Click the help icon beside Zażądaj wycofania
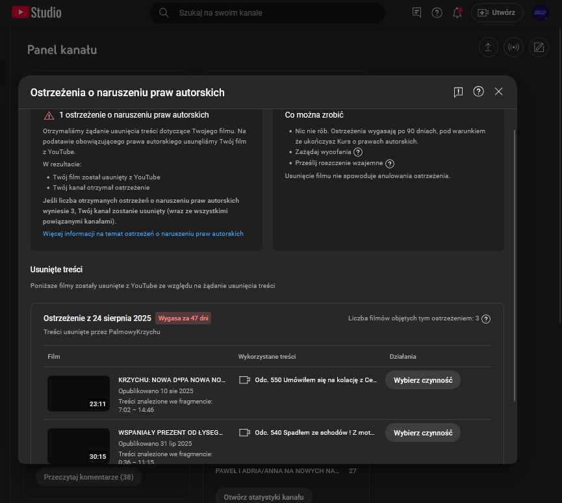This screenshot has height=503, width=562. point(357,151)
